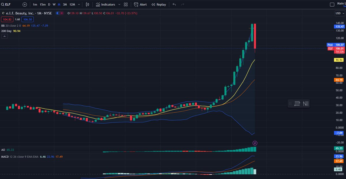Click the MACD histogram 6.46 axis label
346x179 pixels.
(x=339, y=170)
